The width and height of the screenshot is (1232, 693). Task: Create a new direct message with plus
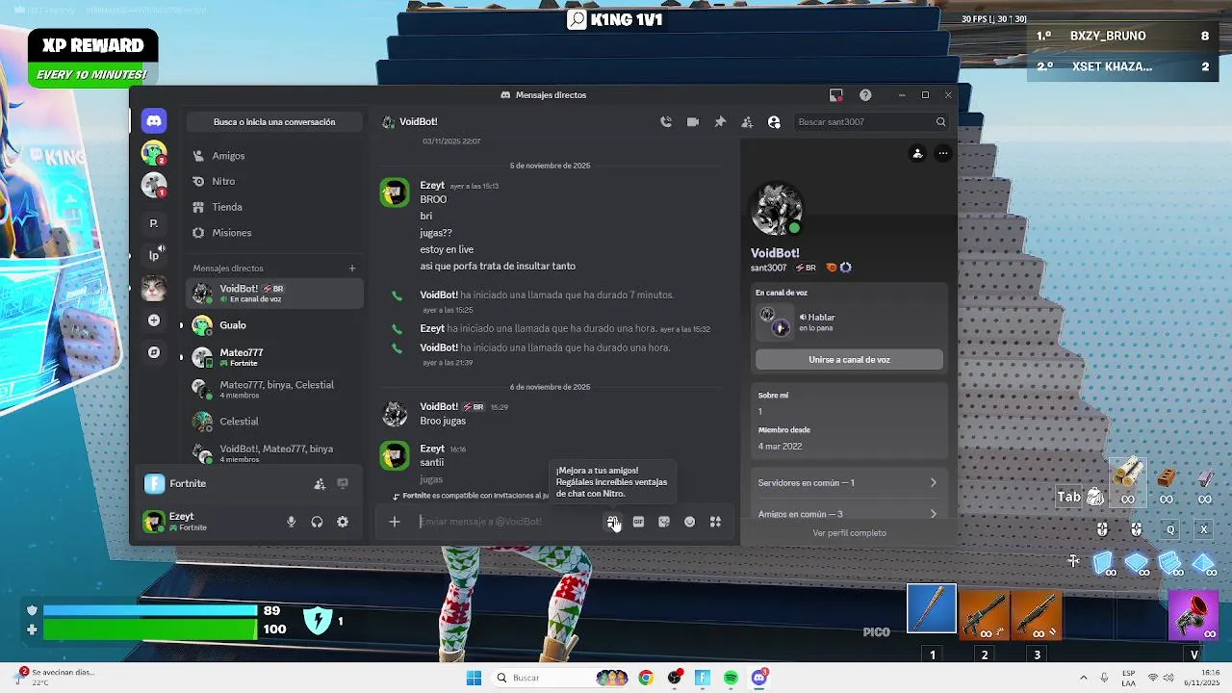click(352, 269)
